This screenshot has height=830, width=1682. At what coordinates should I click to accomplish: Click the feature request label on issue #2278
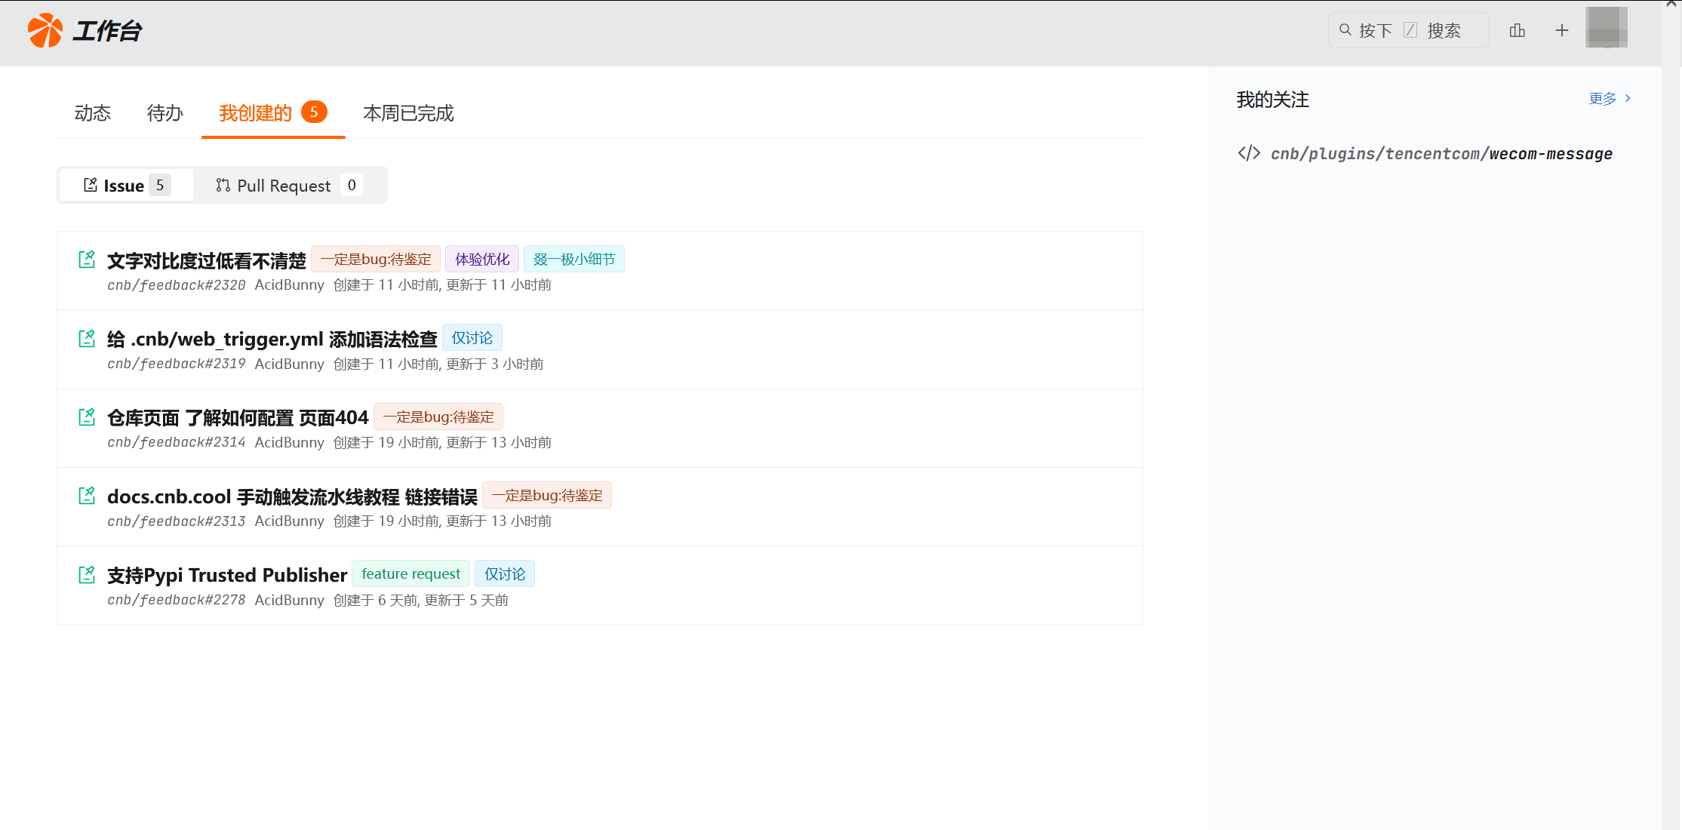[411, 573]
